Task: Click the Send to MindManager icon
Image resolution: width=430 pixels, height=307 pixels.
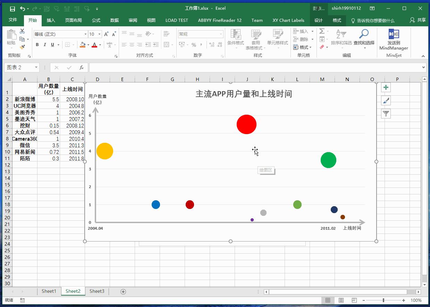Action: (x=394, y=34)
